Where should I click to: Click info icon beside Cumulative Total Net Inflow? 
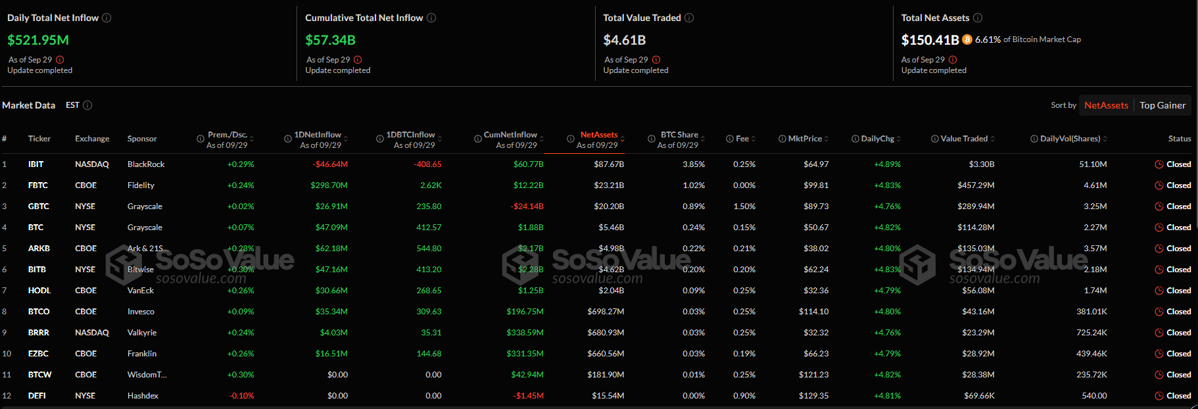point(431,18)
